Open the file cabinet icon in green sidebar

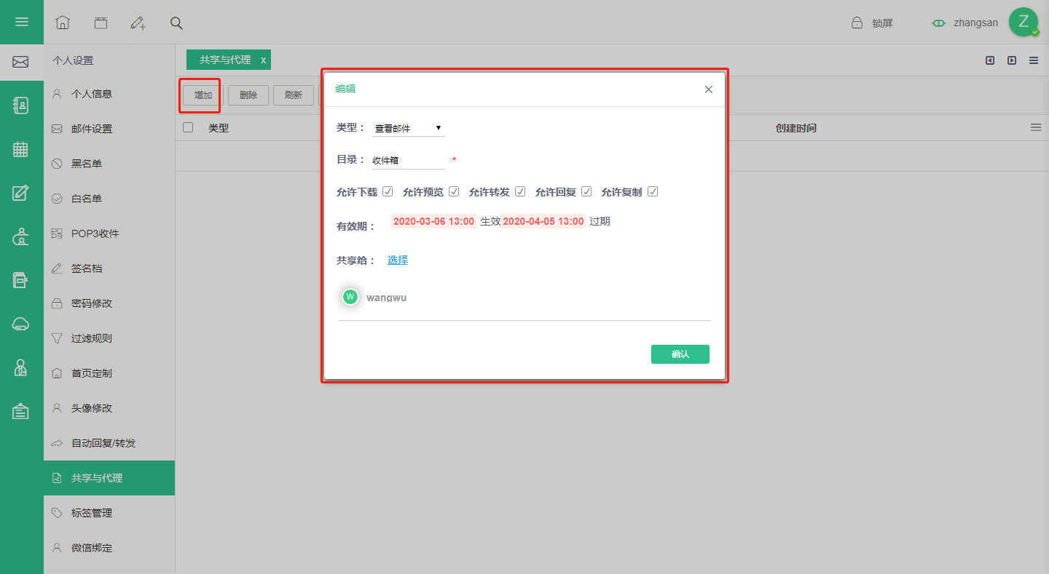click(21, 280)
